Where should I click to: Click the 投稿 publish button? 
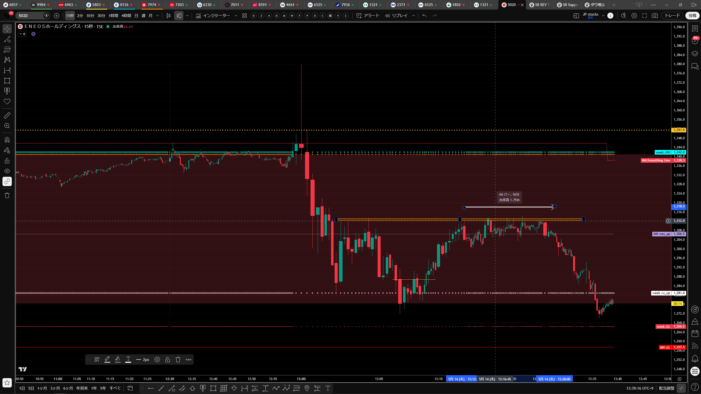tap(693, 16)
